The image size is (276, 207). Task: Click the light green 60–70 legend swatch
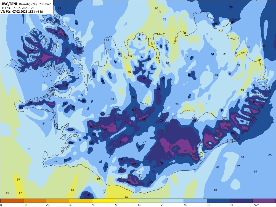pyautogui.click(x=149, y=201)
